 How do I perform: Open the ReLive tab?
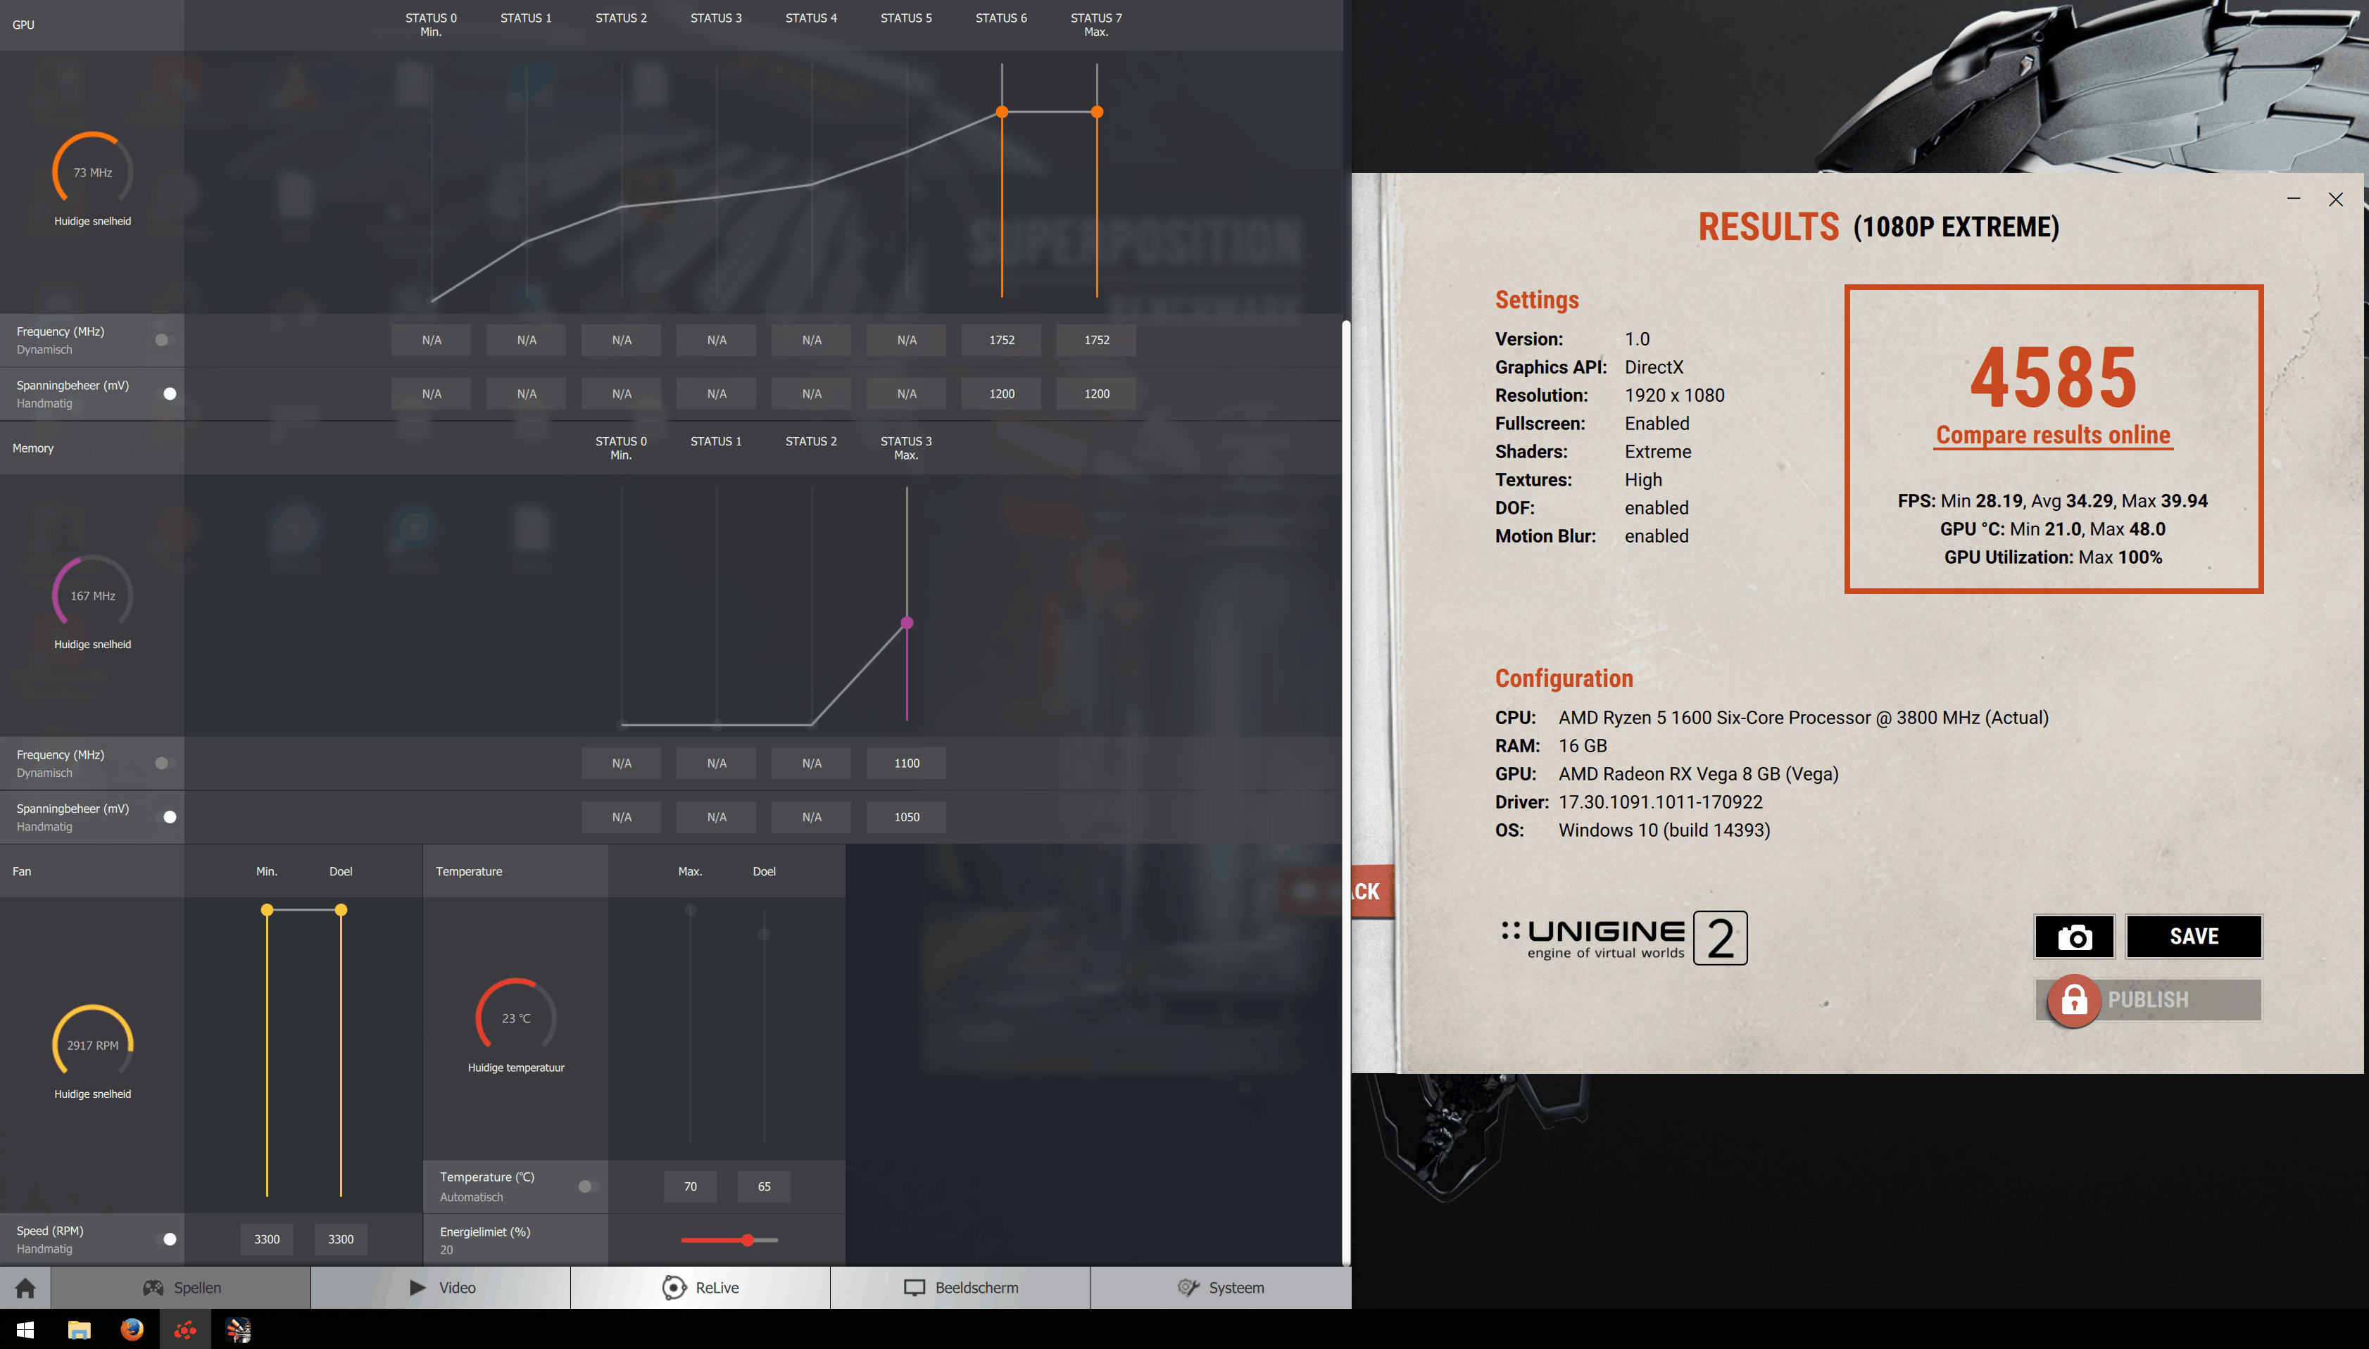click(x=700, y=1288)
